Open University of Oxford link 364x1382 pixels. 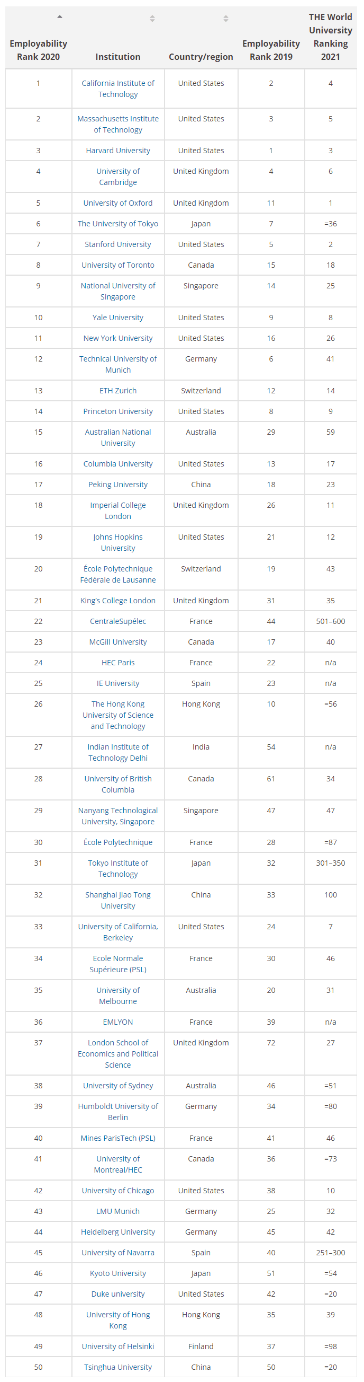click(x=118, y=203)
